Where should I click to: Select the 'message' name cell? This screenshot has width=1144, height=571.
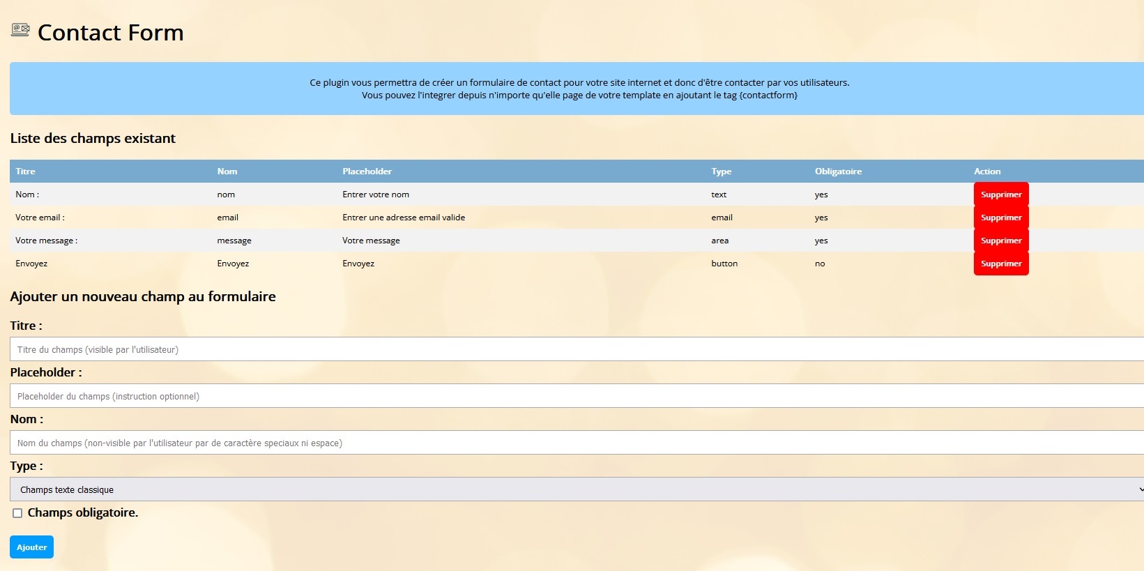point(234,241)
